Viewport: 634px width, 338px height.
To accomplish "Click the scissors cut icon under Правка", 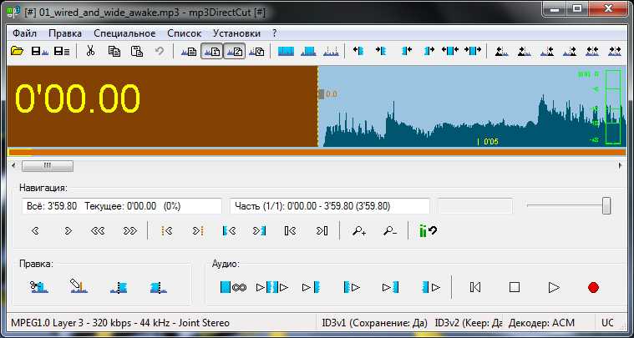I will point(39,287).
